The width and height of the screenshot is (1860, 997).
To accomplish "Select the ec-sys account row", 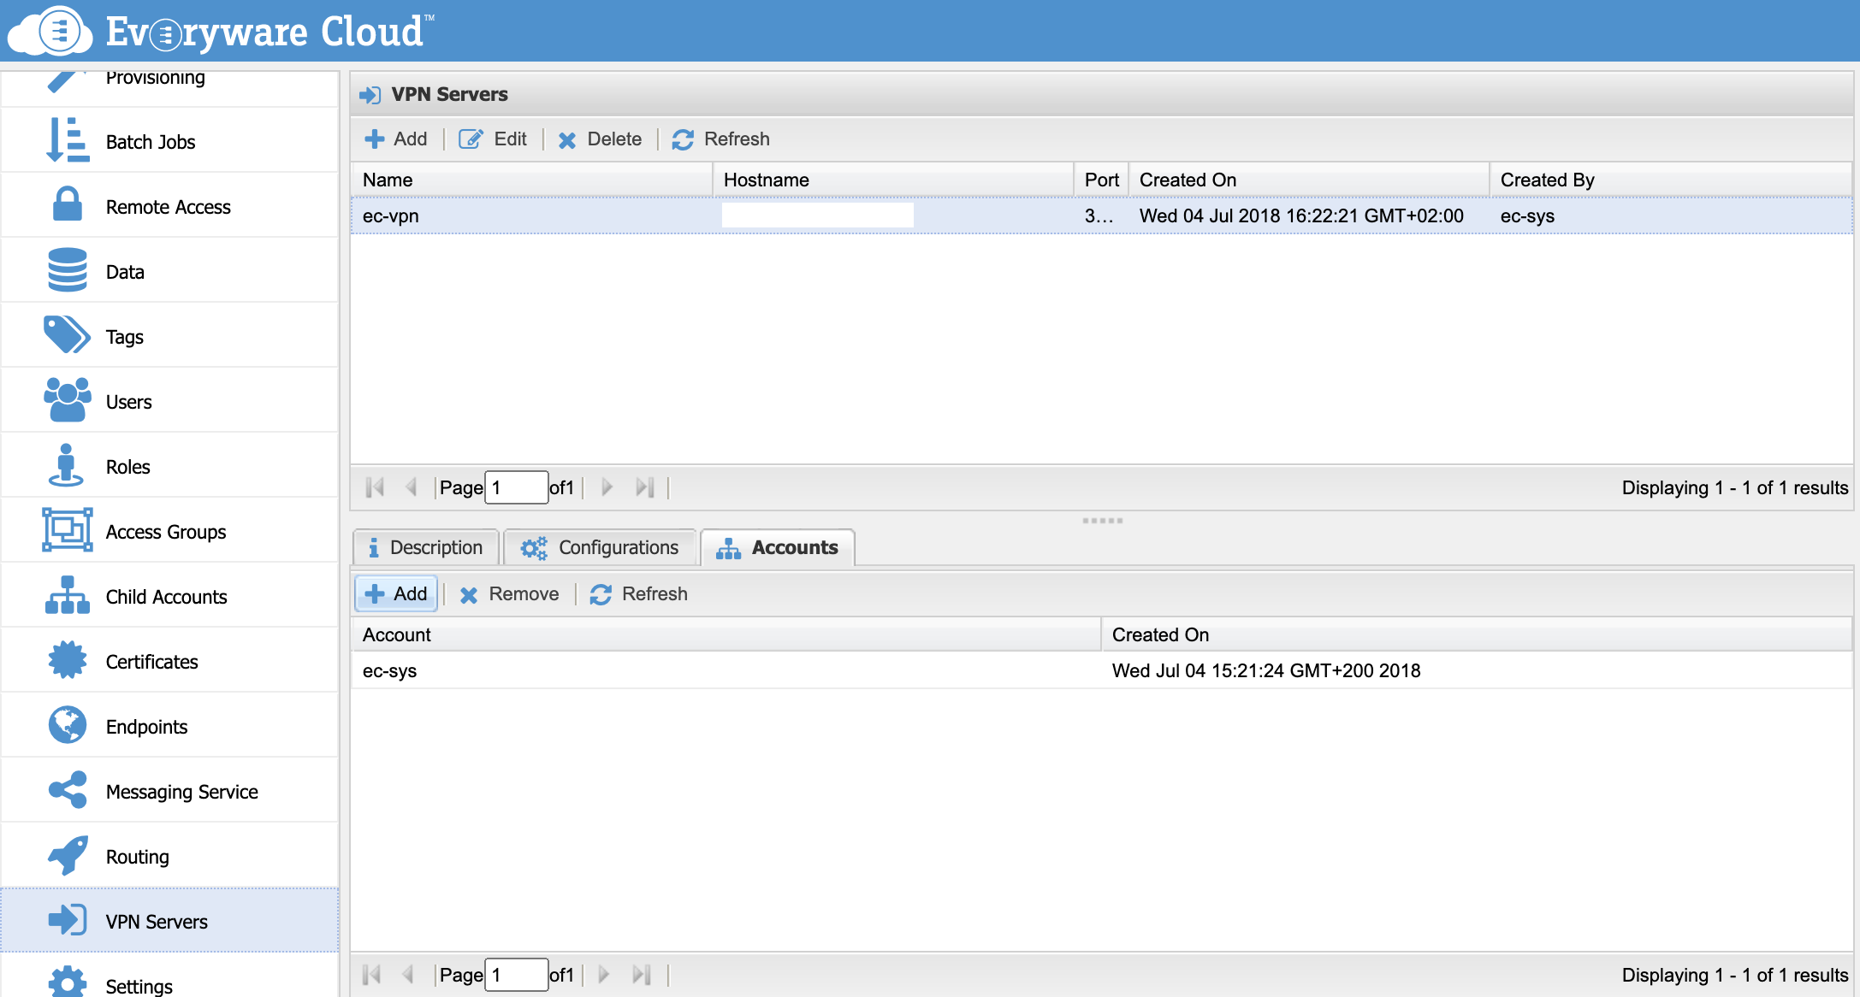I will [727, 671].
